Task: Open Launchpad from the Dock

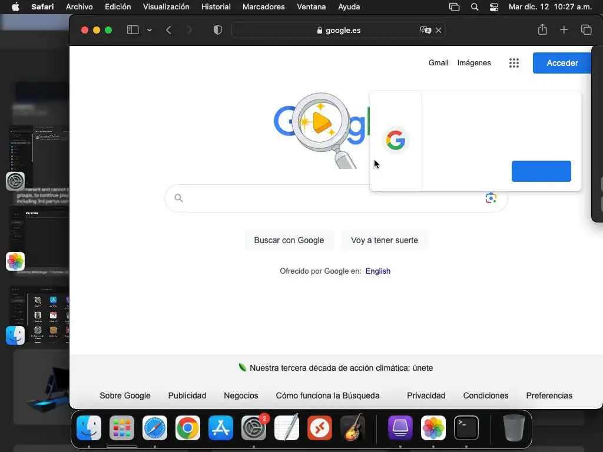Action: tap(122, 427)
